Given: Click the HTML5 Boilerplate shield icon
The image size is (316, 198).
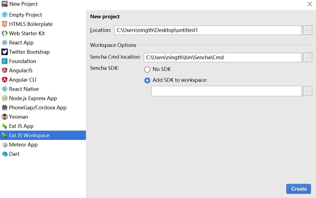Looking at the screenshot, I should pos(5,24).
